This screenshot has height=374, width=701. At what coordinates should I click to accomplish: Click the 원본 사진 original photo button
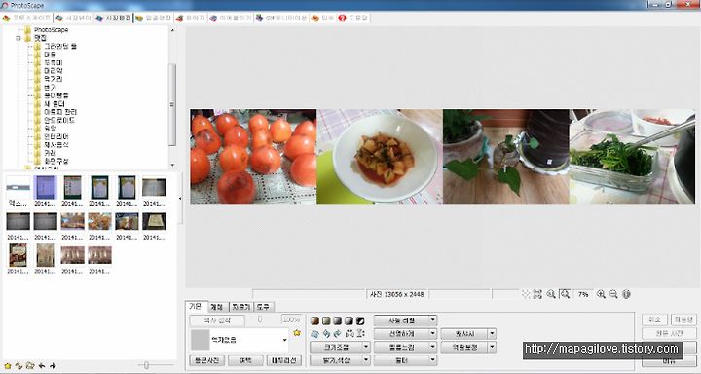[x=669, y=333]
